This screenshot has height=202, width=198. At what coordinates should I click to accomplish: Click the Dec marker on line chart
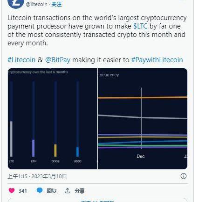point(141,156)
